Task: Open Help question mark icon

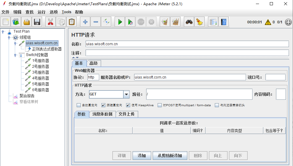Action: pos(224,22)
